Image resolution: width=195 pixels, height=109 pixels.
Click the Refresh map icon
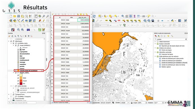94,16
